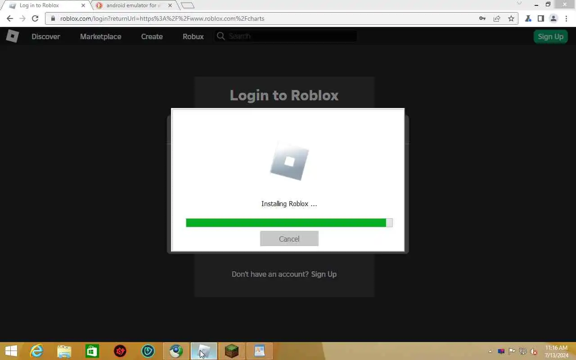Viewport: 576px width, 360px height.
Task: Open network status tray icon
Action: tap(523, 351)
